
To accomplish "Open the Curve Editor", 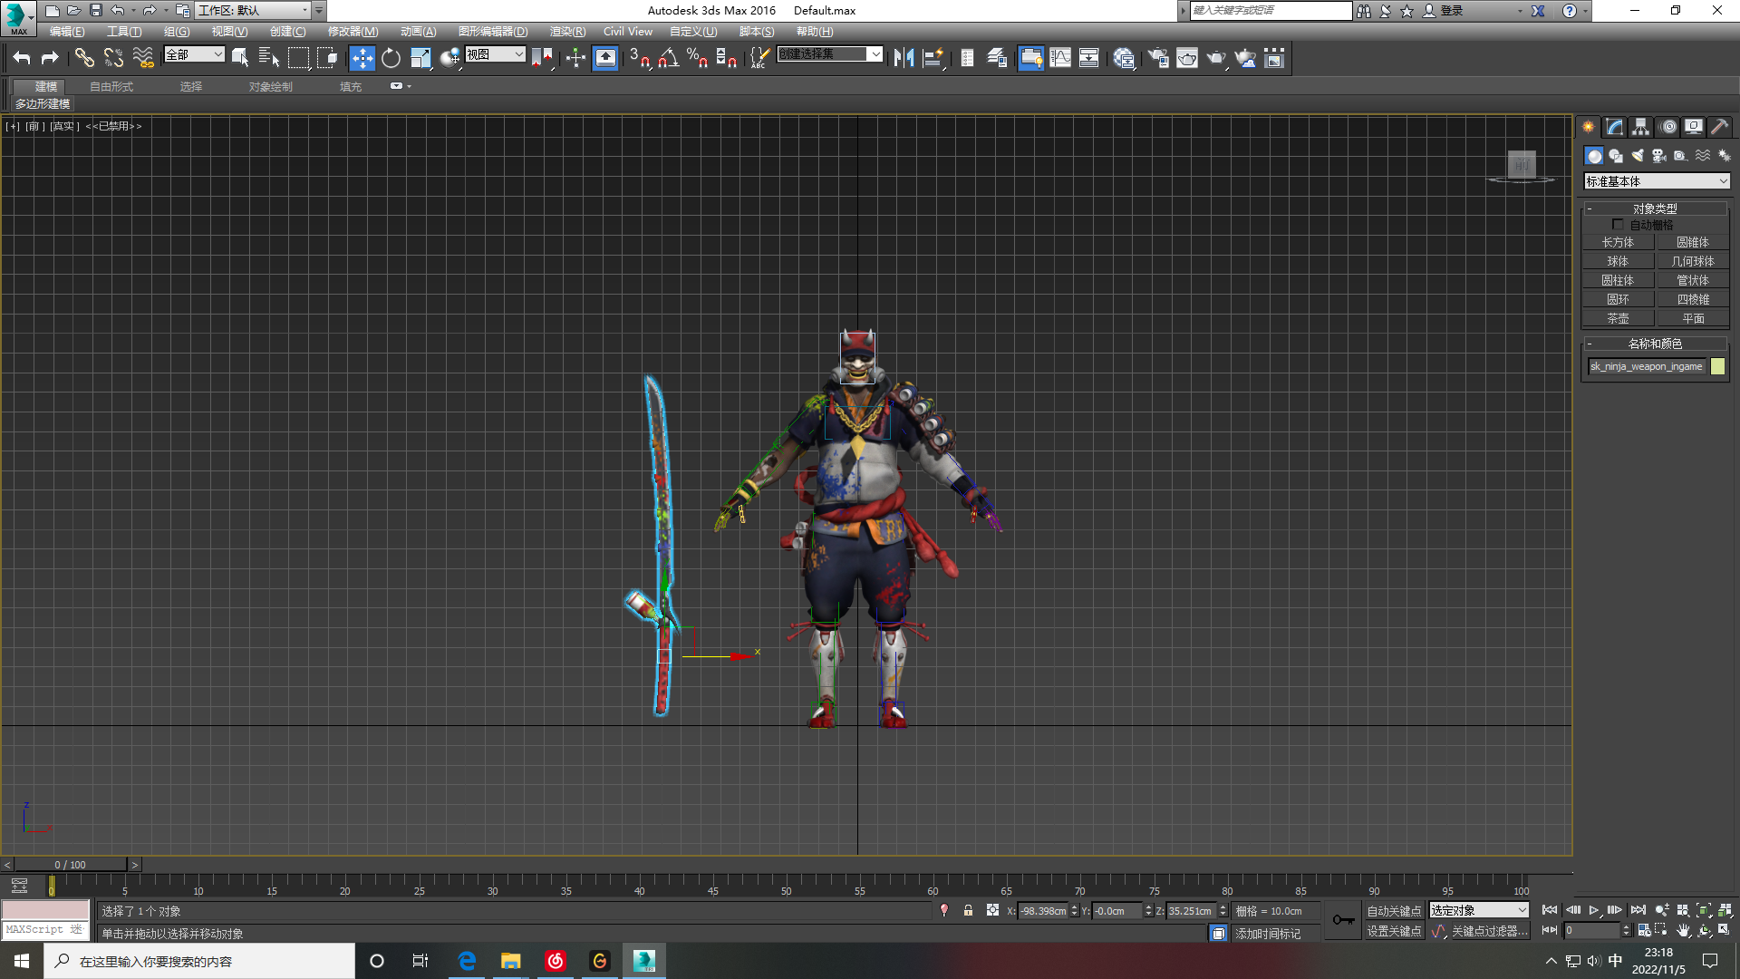I will point(1060,58).
